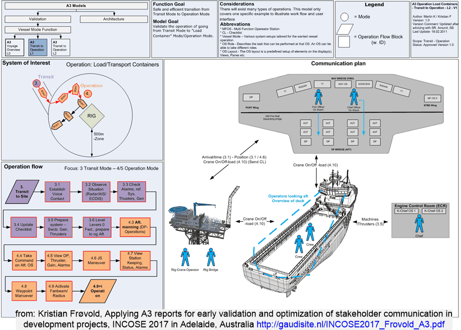Select the A3 Voyage Overview L0 box
Image resolution: width=461 pixels, height=330 pixels.
pyautogui.click(x=15, y=47)
